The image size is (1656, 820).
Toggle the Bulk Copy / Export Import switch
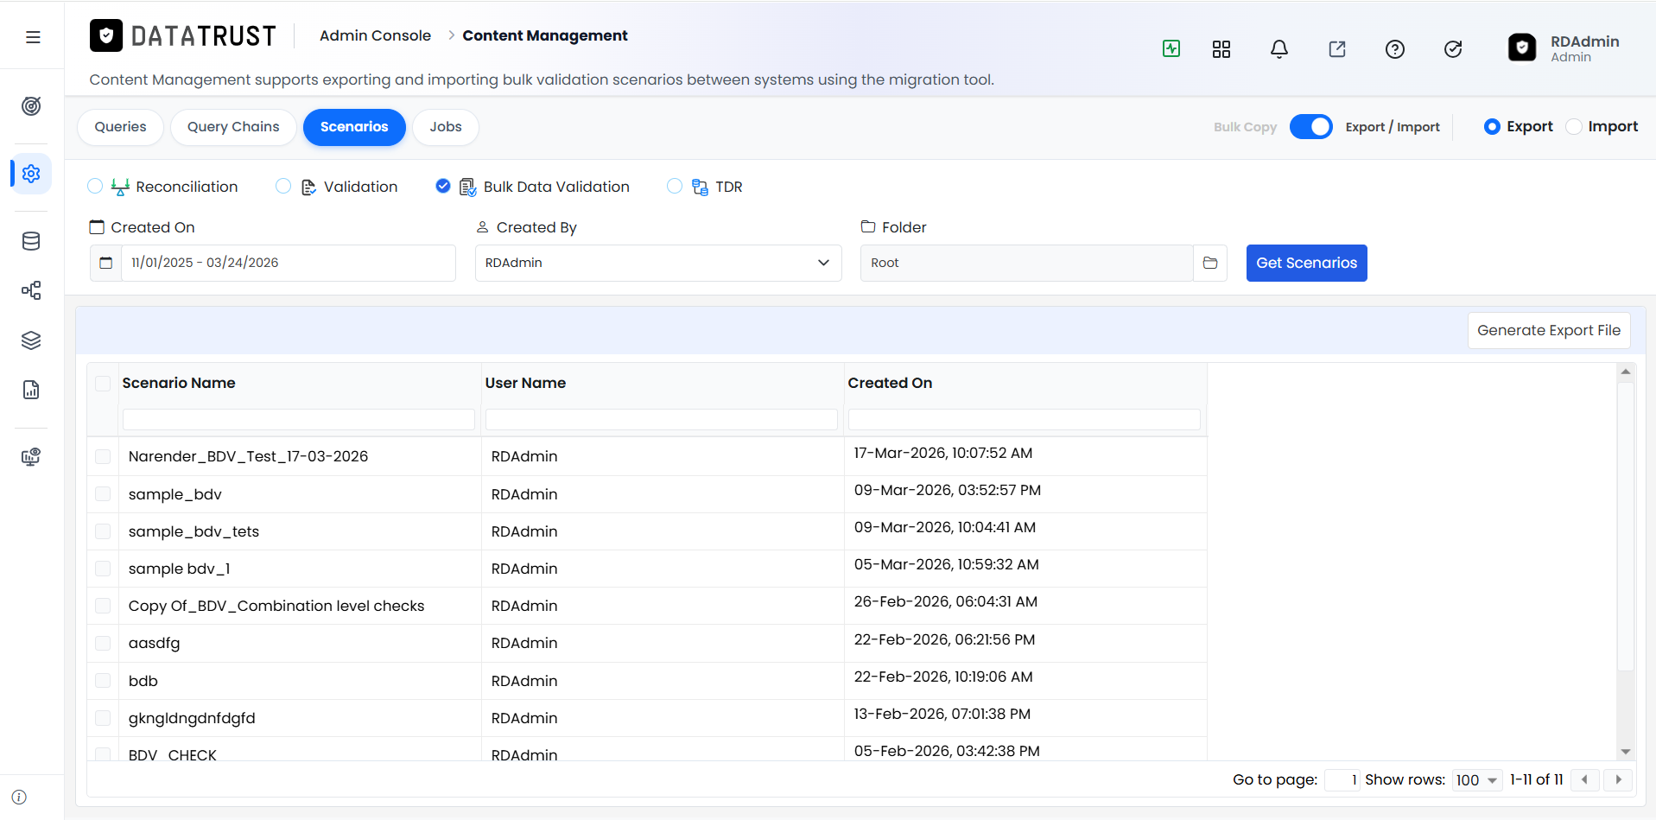coord(1311,126)
